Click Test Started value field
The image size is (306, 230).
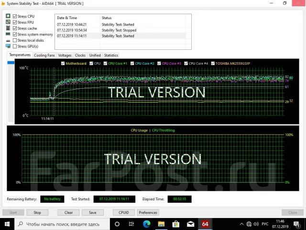tap(114, 199)
